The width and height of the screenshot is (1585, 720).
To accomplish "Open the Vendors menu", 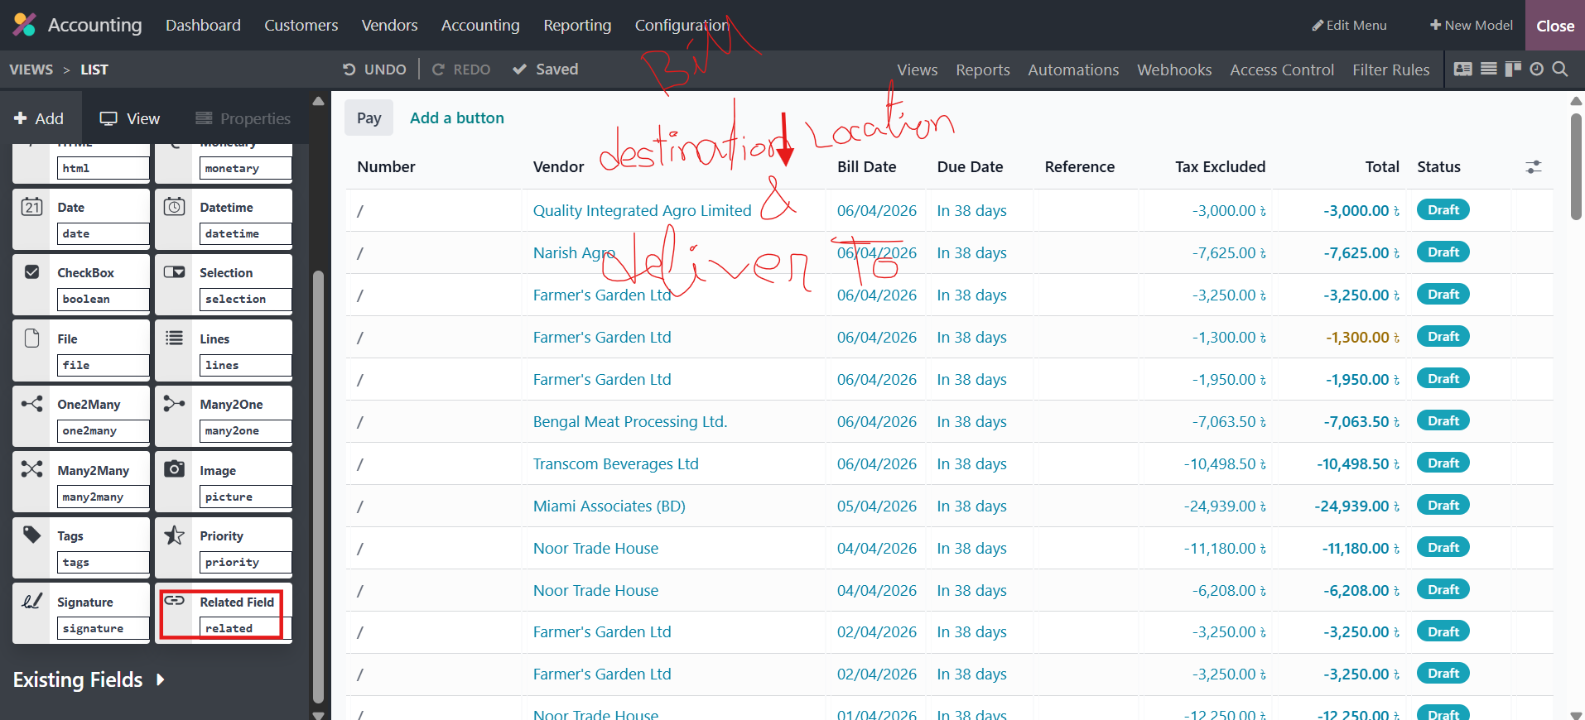I will pos(390,26).
